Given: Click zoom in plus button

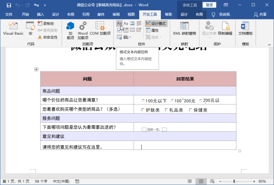Looking at the screenshot, I should coord(254,181).
